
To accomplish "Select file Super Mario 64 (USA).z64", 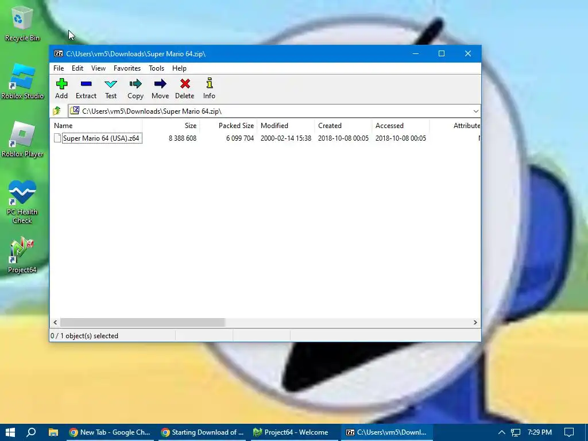I will (x=101, y=138).
